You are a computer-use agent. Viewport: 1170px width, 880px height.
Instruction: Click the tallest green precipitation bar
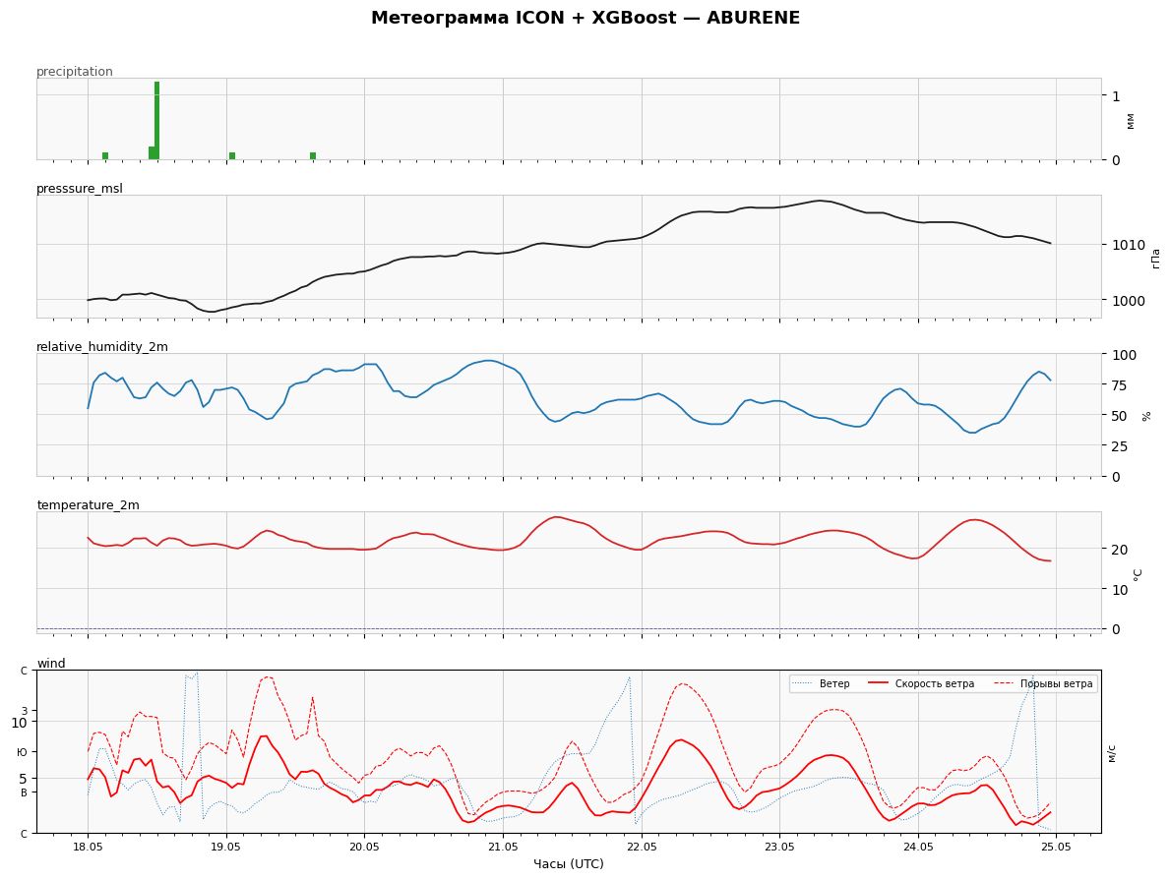tap(156, 120)
